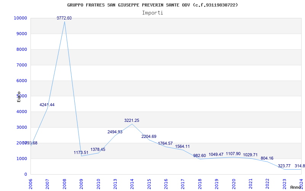This screenshot has height=191, width=305.
Task: Click the 1107.90 data label
Action: tap(233, 154)
